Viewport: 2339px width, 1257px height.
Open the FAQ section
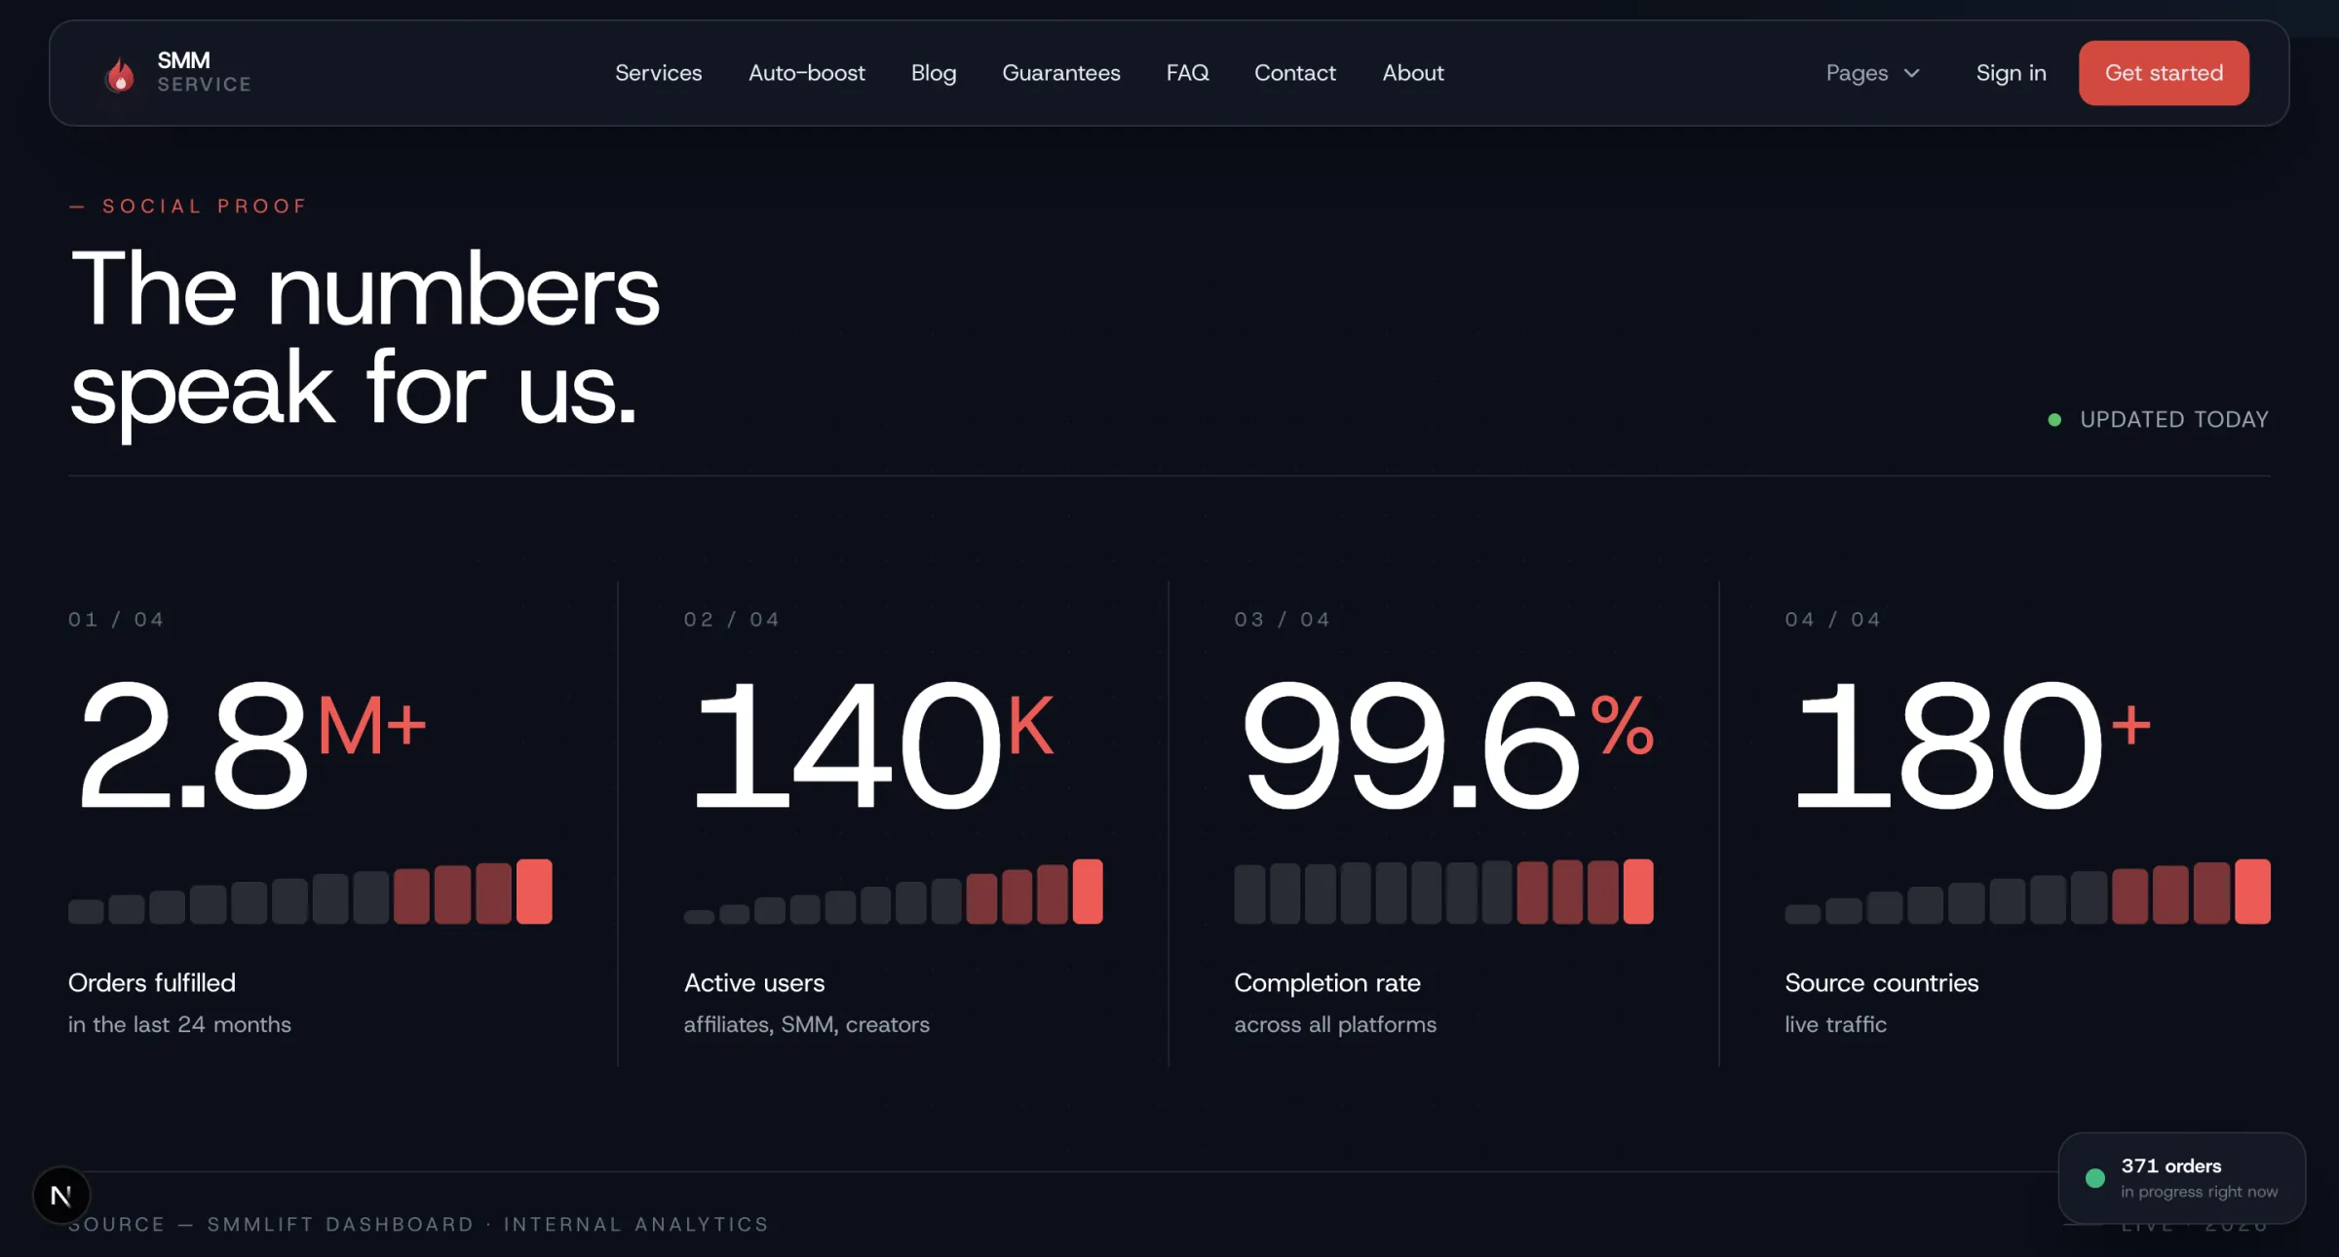coord(1187,73)
